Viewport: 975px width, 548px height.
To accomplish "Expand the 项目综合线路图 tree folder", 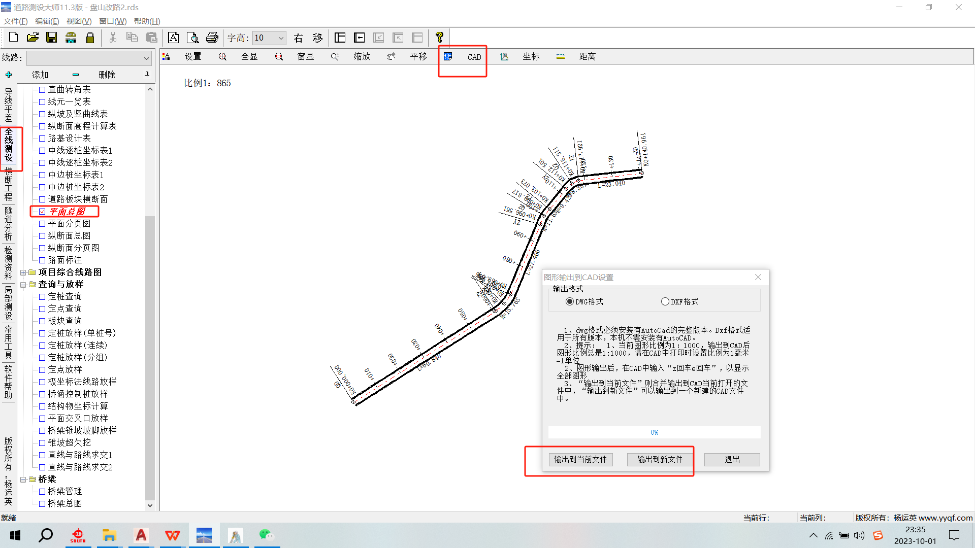I will click(x=23, y=272).
